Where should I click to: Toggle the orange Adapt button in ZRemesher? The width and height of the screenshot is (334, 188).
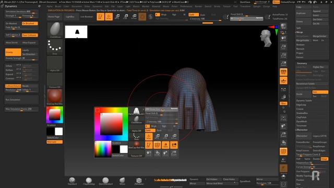(324, 159)
